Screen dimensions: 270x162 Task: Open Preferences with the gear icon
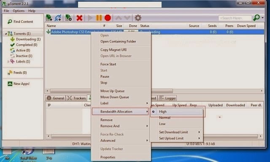(138, 18)
